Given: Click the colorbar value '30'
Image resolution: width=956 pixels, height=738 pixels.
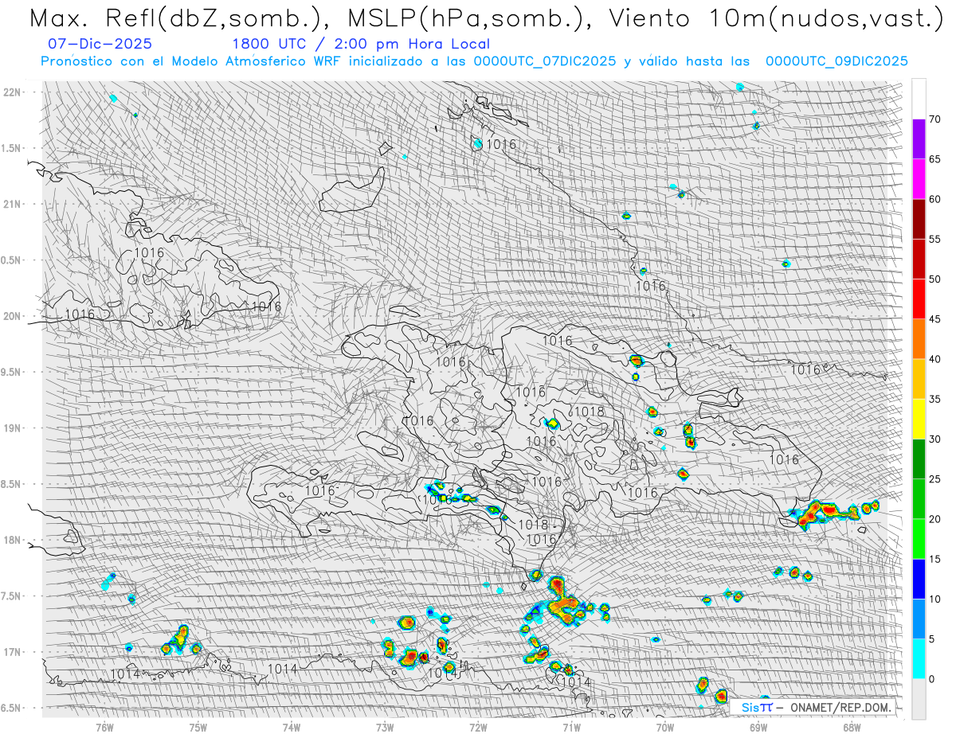Looking at the screenshot, I should pyautogui.click(x=934, y=439).
